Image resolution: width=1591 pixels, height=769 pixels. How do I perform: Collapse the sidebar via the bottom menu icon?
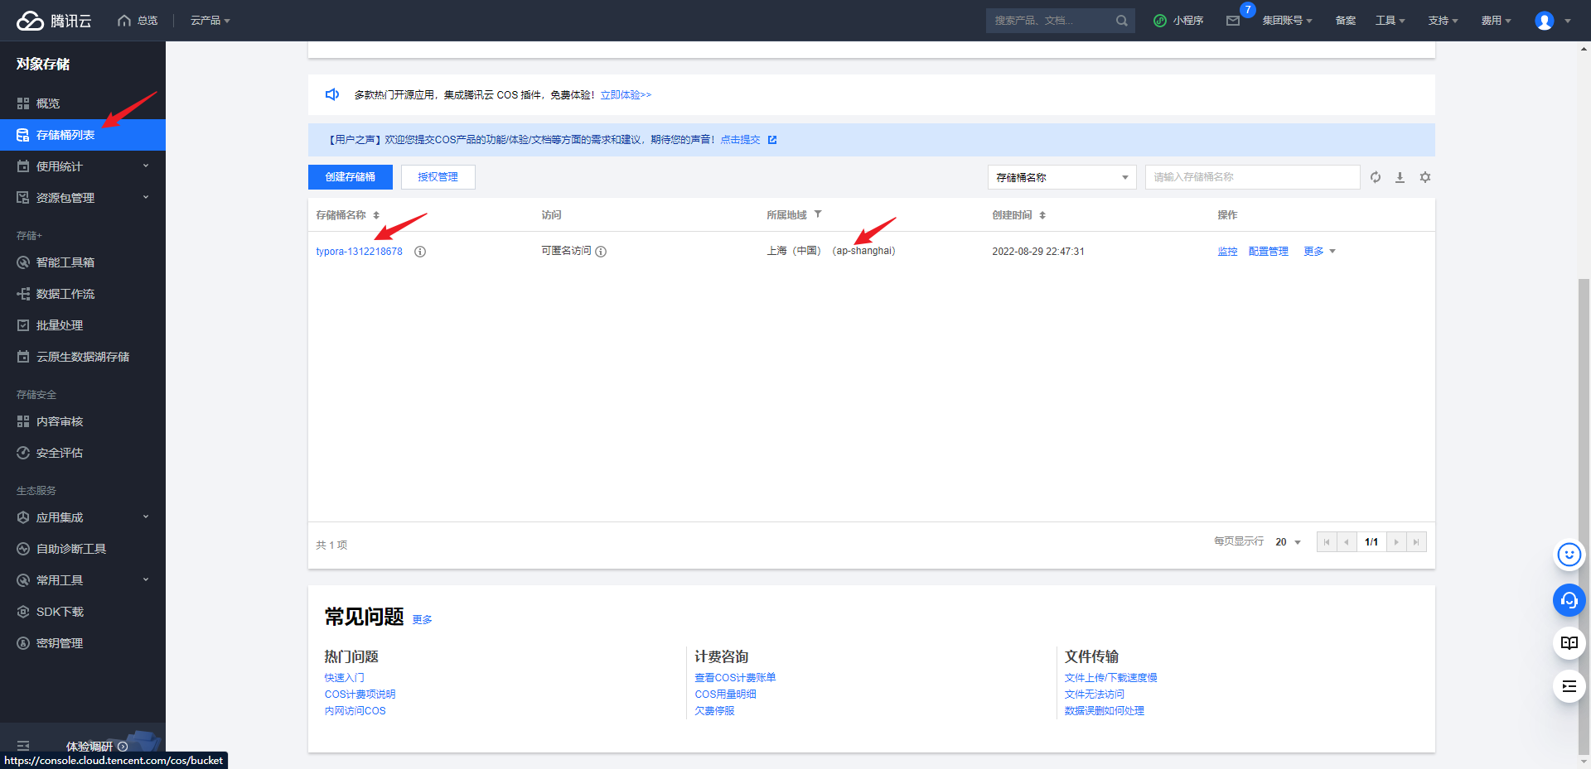pyautogui.click(x=23, y=746)
